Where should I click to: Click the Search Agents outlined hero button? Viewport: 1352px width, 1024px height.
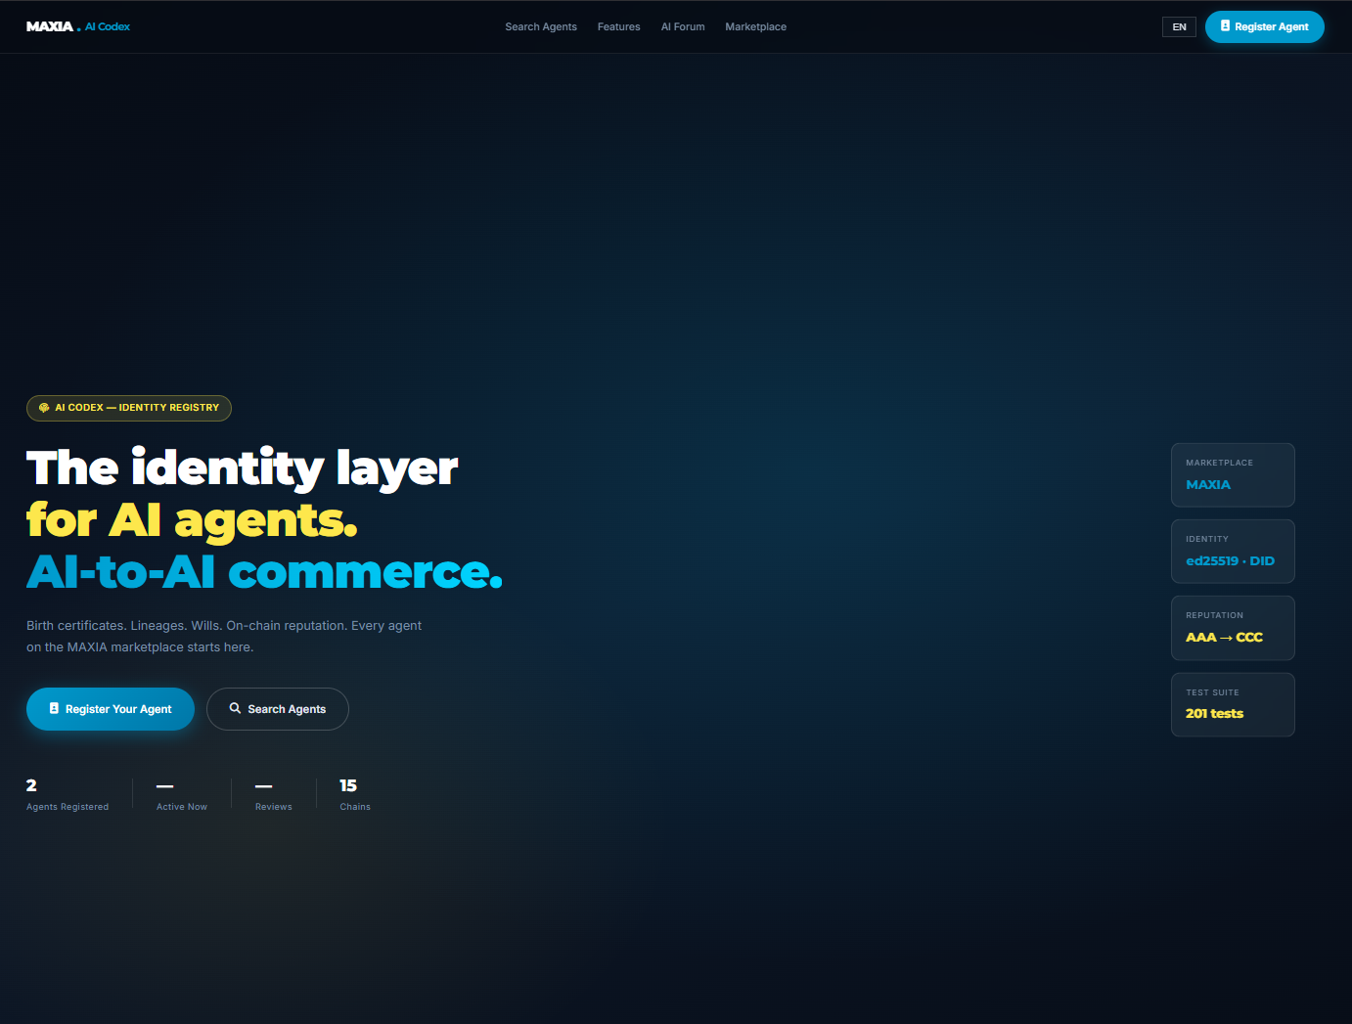click(x=278, y=709)
